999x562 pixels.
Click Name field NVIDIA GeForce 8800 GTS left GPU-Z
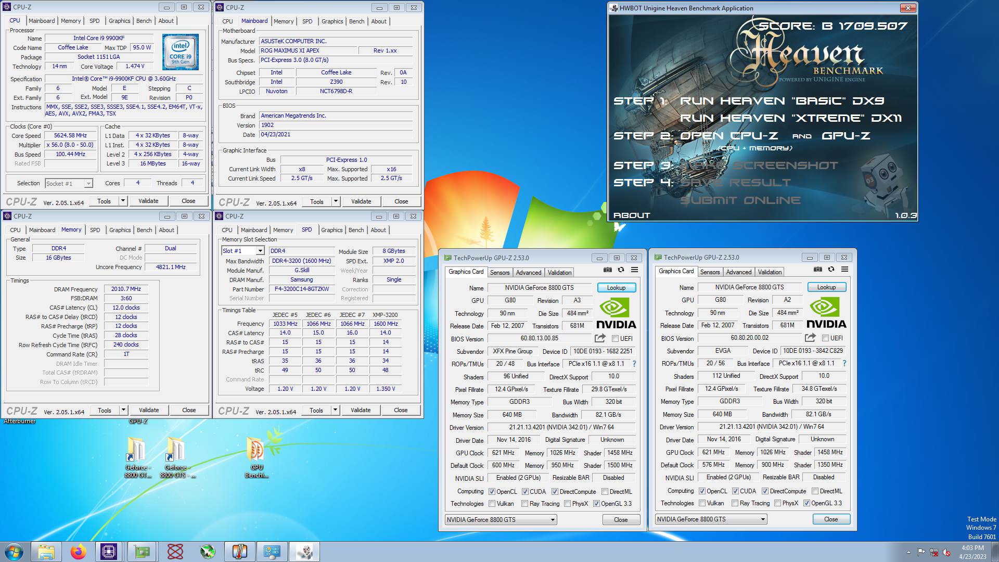pyautogui.click(x=539, y=288)
